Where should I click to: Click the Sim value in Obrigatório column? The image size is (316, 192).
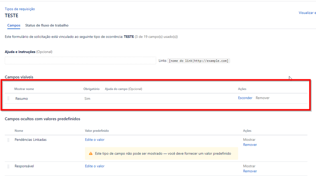click(x=87, y=99)
